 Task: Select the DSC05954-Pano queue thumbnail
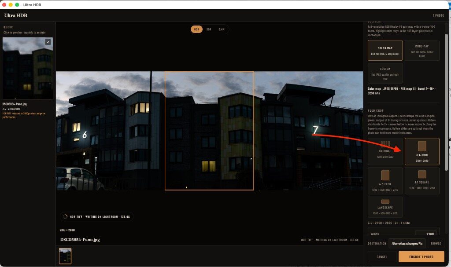[28, 69]
